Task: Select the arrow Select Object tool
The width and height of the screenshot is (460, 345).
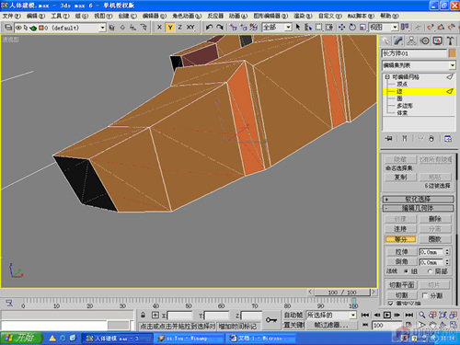Action: [x=298, y=28]
